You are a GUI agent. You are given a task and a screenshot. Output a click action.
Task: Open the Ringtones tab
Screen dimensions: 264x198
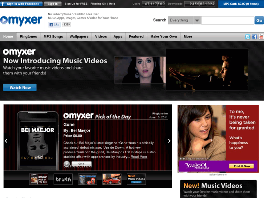(28, 37)
